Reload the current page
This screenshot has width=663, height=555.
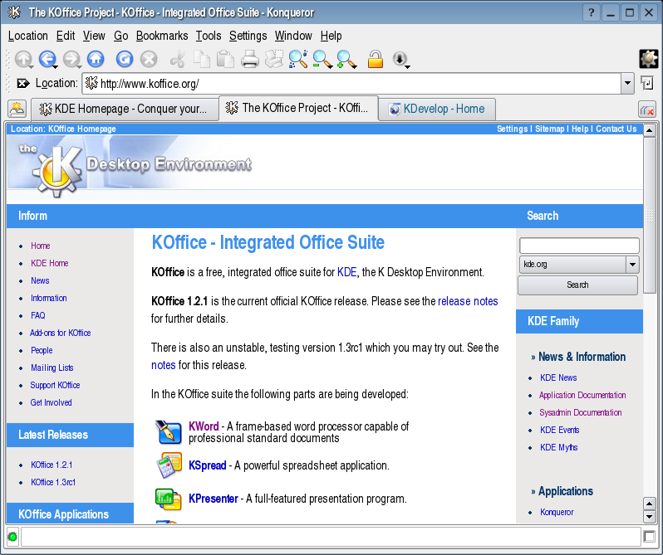coord(125,59)
